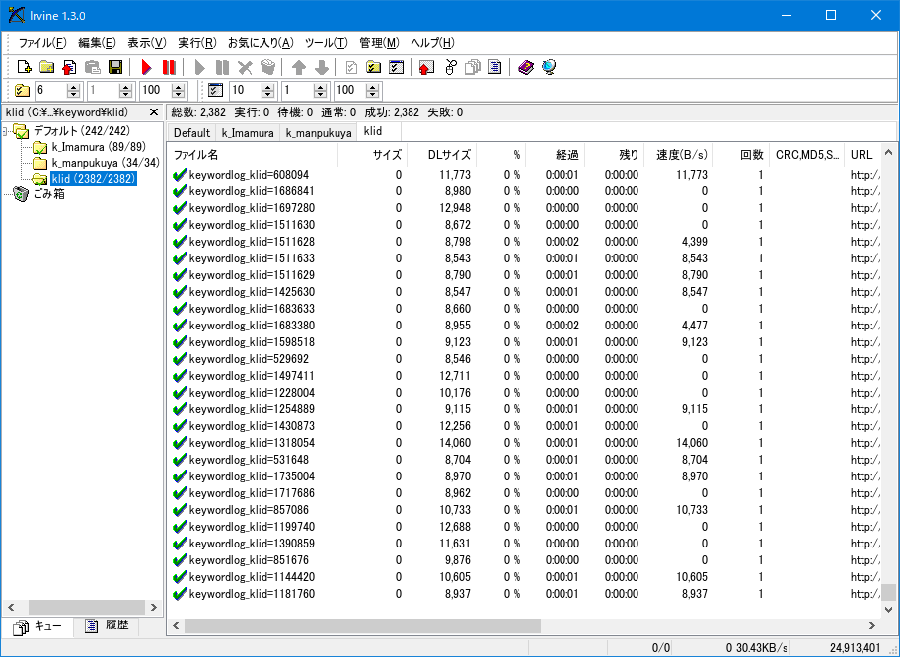Click the file list vertical scrollbar thumb
Viewport: 900px width, 657px height.
click(x=888, y=592)
